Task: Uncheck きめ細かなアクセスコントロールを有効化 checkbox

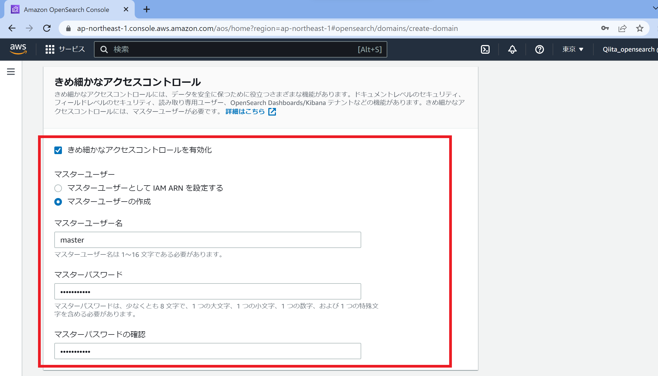Action: [58, 150]
